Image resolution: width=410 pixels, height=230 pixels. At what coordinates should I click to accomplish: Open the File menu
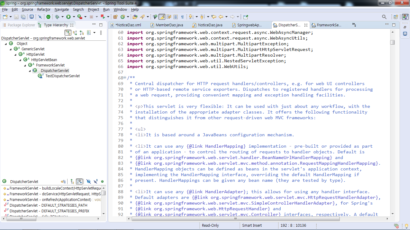pyautogui.click(x=5, y=10)
